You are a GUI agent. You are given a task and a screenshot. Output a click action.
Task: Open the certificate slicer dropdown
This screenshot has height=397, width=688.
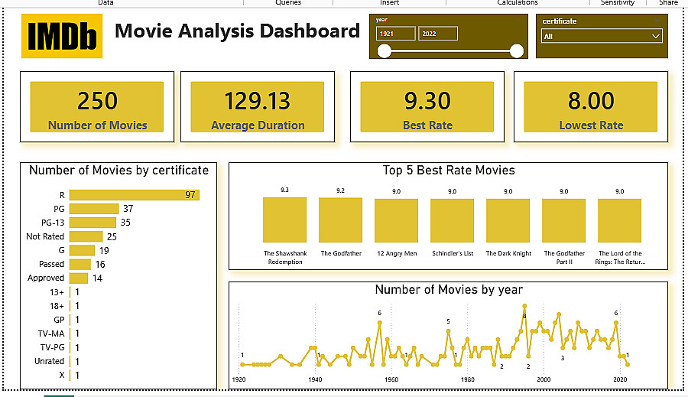pos(602,36)
